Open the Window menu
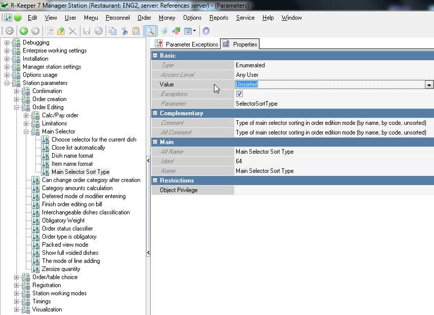 291,18
